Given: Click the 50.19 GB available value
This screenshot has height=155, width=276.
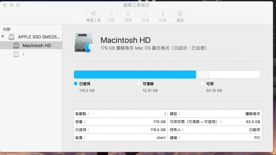Looking at the screenshot, I should (214, 91).
